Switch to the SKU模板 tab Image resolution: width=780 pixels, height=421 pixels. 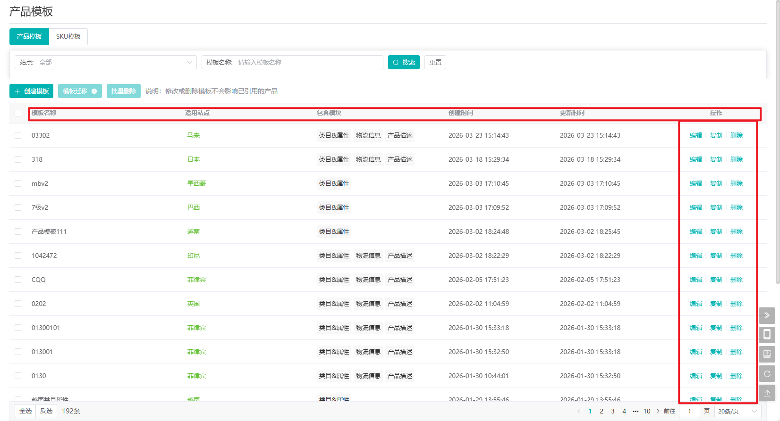68,36
